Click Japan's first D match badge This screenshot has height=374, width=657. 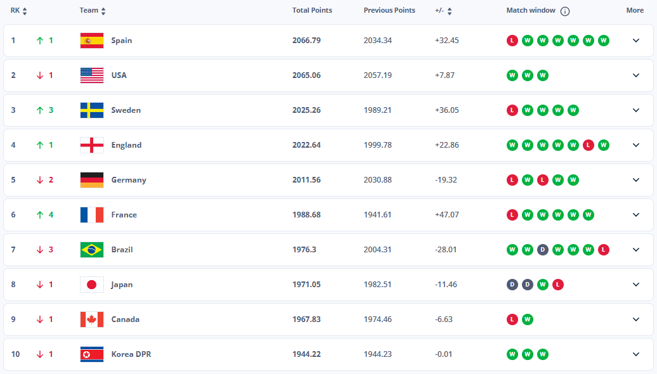[512, 285]
